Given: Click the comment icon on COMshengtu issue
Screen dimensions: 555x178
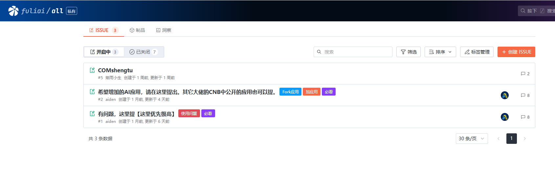Looking at the screenshot, I should point(523,74).
